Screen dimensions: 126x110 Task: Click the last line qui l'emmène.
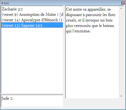click(x=78, y=31)
